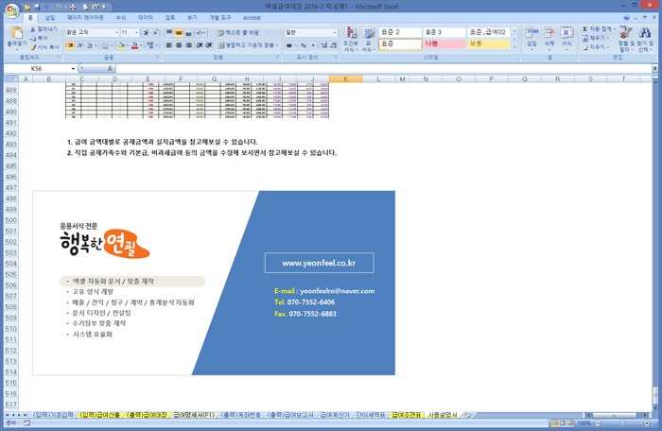Toggle italic (가) formatting
Viewport: 662px width, 431px height.
pos(79,45)
